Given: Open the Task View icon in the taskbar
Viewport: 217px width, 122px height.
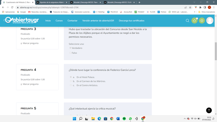Looking at the screenshot, I should (x=87, y=118).
